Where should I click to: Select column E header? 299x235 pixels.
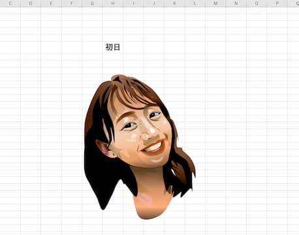[51, 3]
